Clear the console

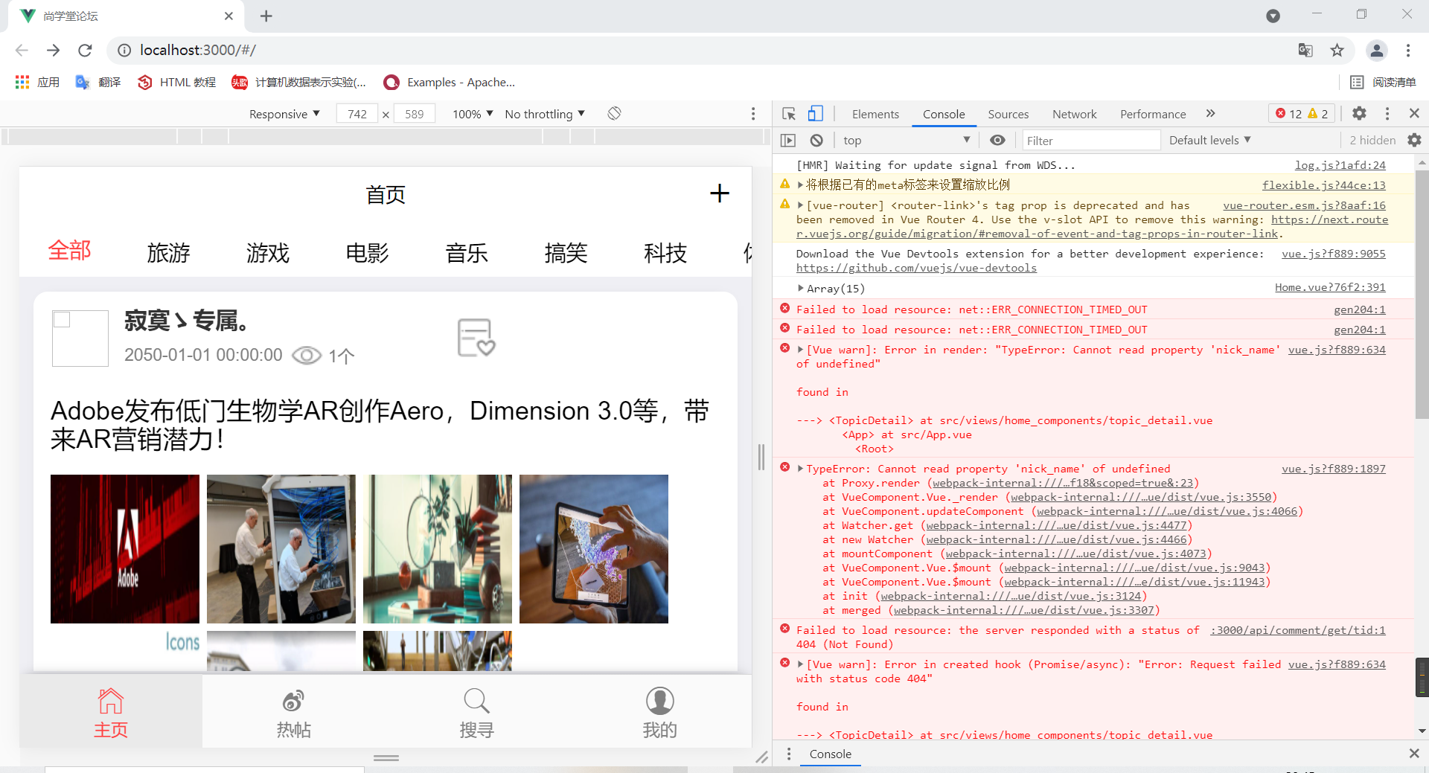point(816,140)
